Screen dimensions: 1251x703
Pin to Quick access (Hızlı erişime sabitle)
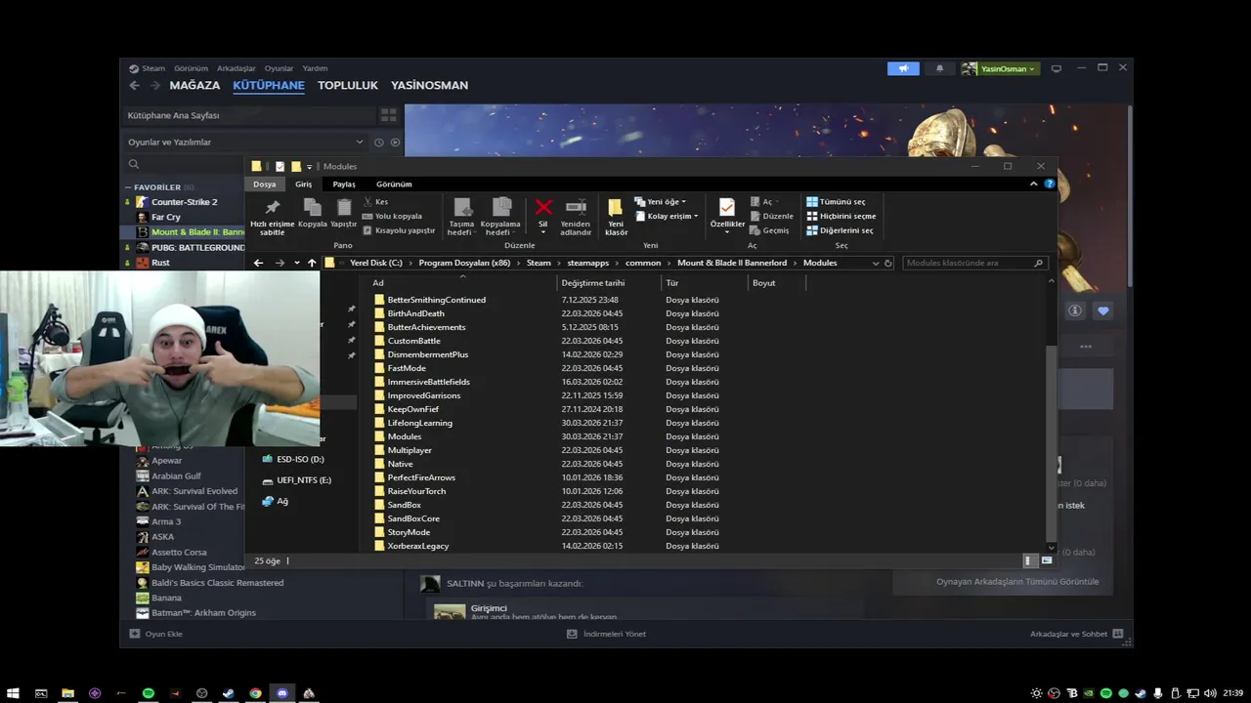(272, 217)
